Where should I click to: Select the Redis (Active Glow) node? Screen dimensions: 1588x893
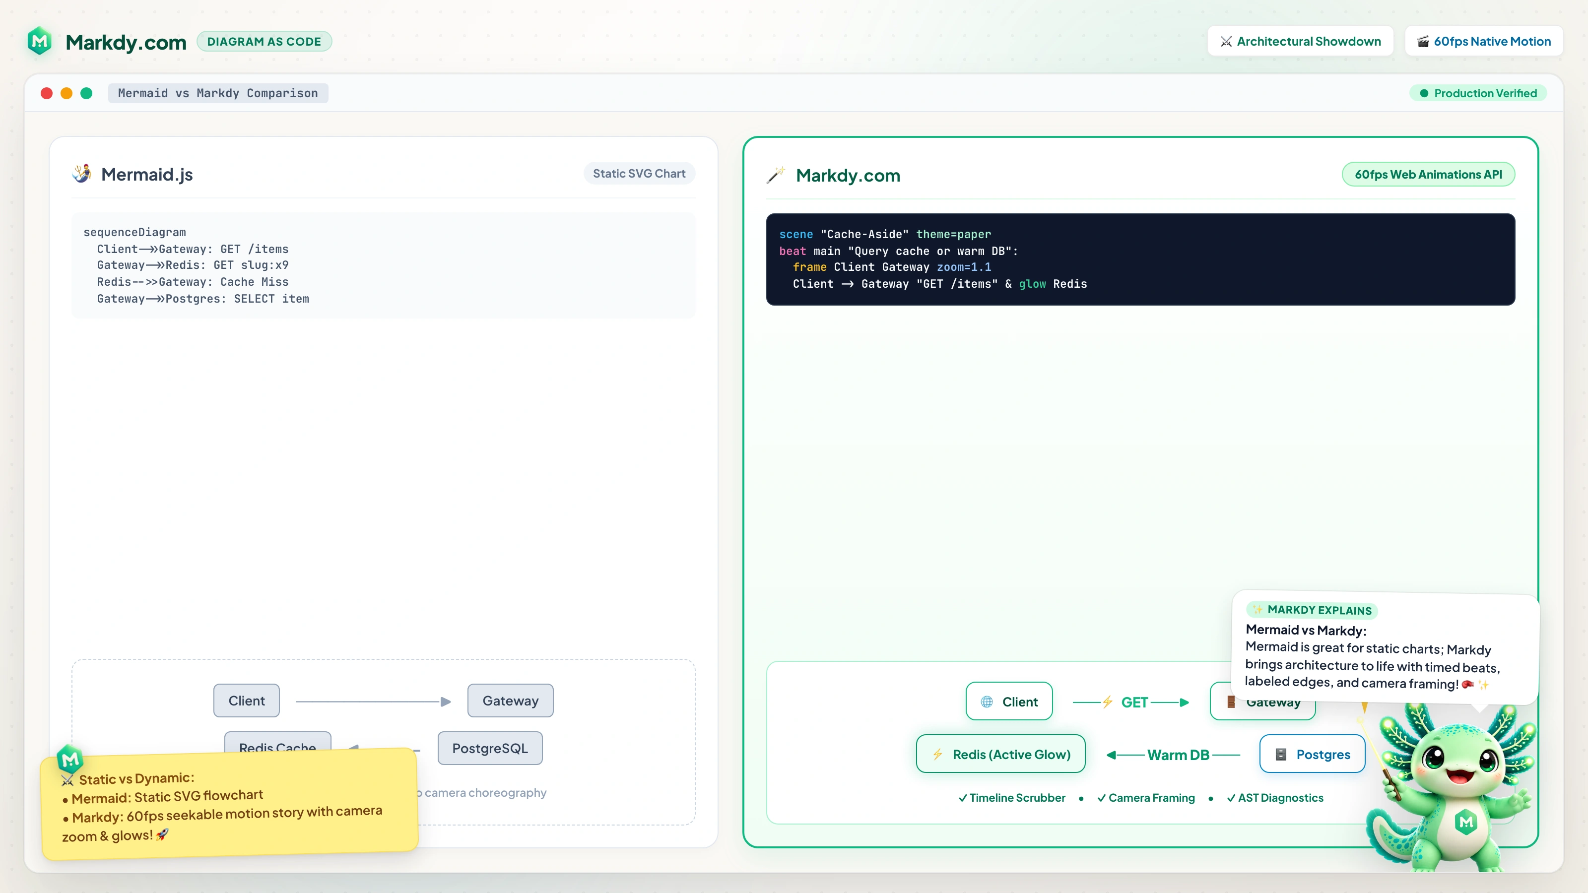(x=1000, y=754)
